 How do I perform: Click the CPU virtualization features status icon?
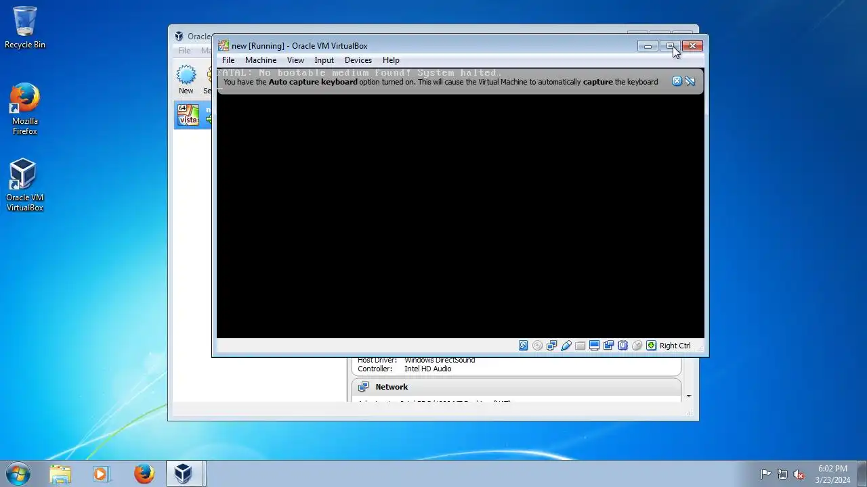(x=622, y=346)
